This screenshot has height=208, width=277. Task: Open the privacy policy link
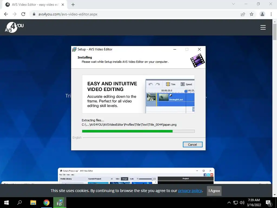(x=190, y=191)
